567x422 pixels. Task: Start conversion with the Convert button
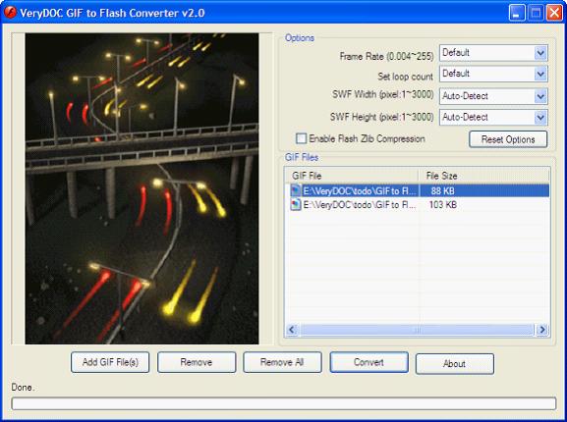click(x=369, y=362)
